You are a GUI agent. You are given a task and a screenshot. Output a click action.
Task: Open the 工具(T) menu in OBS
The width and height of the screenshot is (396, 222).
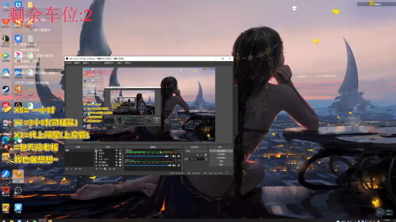click(119, 63)
